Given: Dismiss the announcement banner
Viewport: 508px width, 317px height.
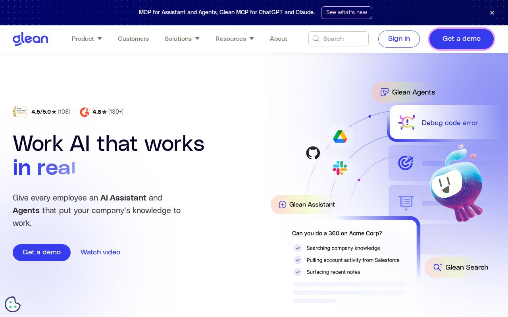Looking at the screenshot, I should click(492, 13).
